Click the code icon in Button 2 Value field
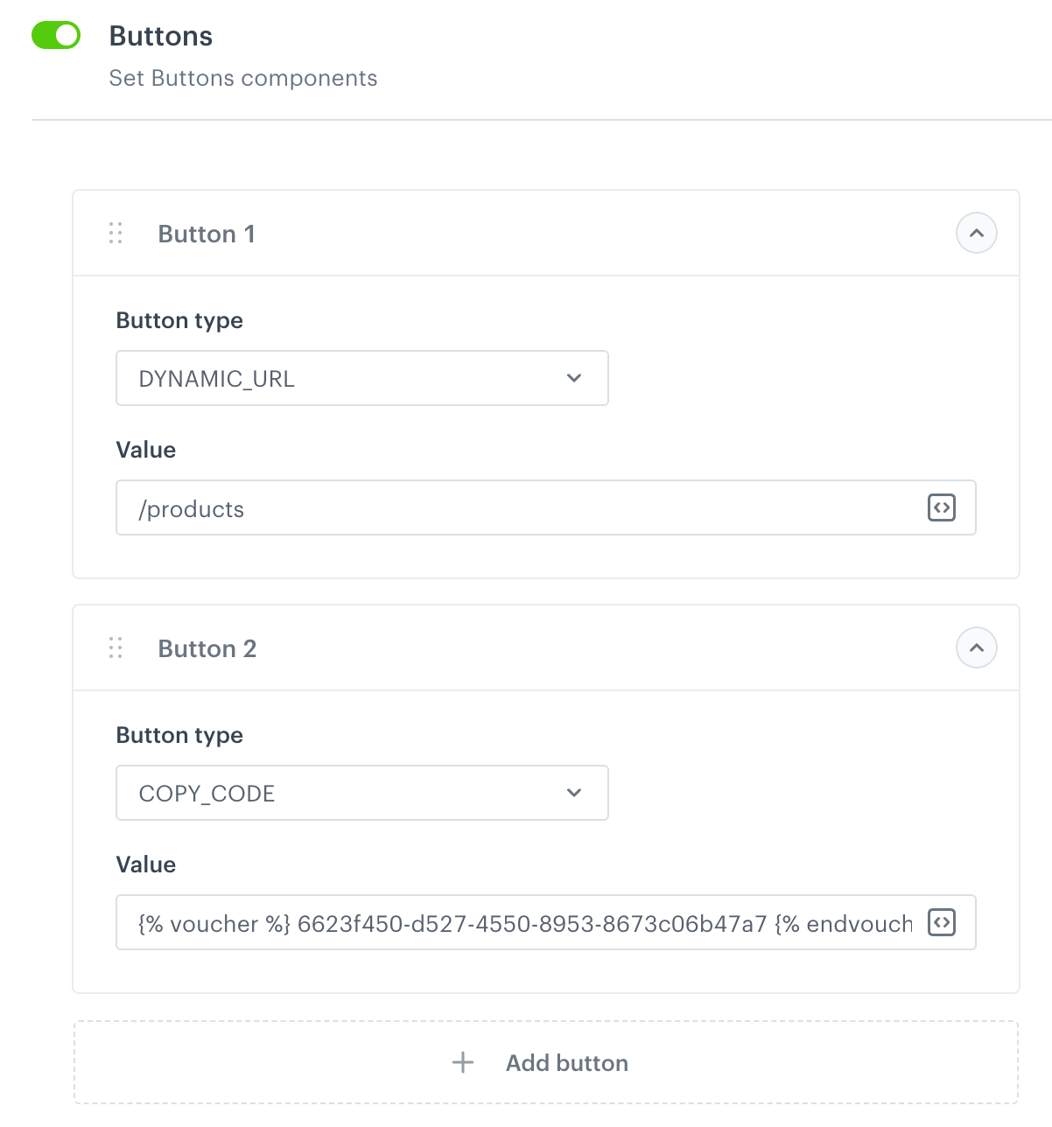Screen dimensions: 1052x1127 pos(942,922)
